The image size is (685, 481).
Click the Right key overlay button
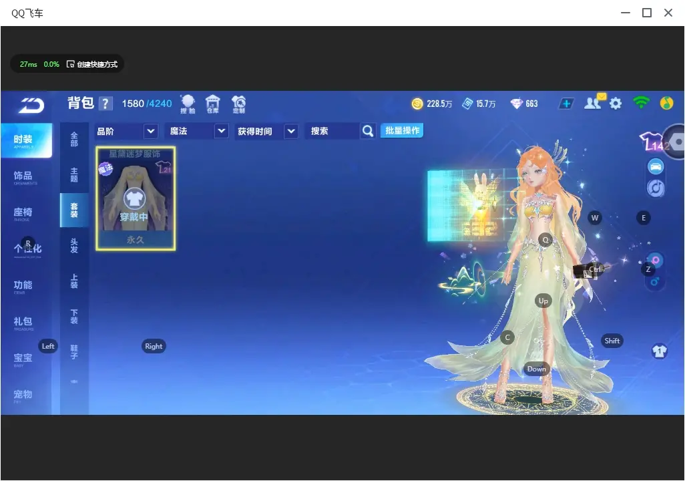[154, 346]
